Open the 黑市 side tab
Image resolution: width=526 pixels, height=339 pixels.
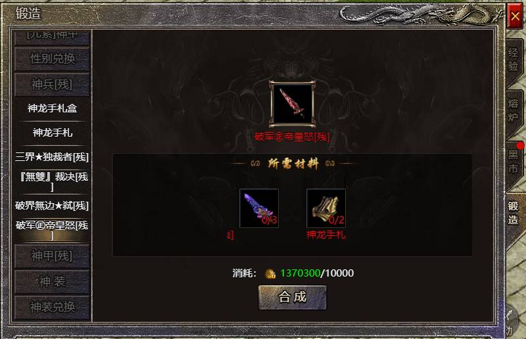tap(514, 162)
